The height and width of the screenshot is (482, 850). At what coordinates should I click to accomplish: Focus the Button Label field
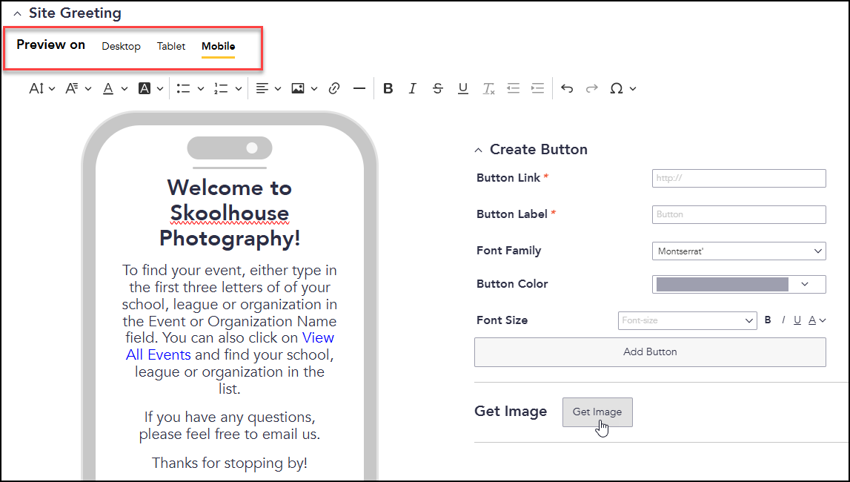(739, 215)
